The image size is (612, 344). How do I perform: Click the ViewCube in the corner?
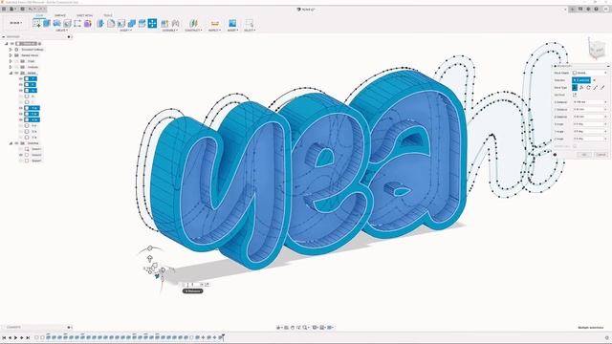596,49
